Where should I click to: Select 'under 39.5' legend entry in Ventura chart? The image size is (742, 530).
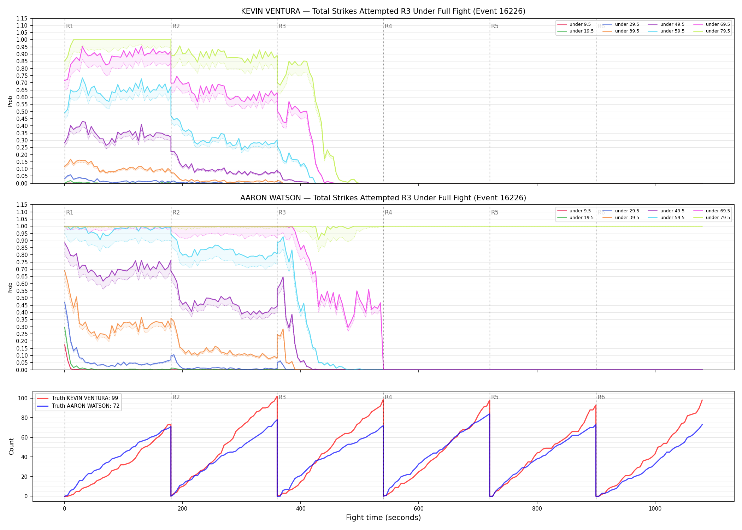pyautogui.click(x=621, y=31)
